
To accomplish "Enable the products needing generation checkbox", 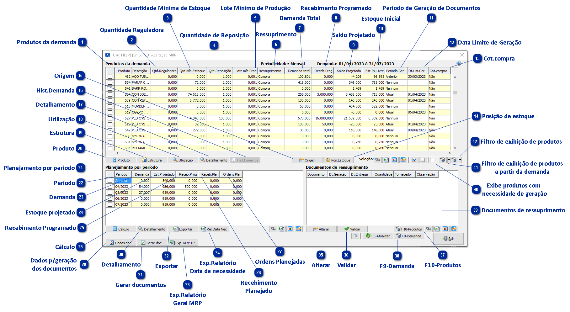I will click(432, 160).
